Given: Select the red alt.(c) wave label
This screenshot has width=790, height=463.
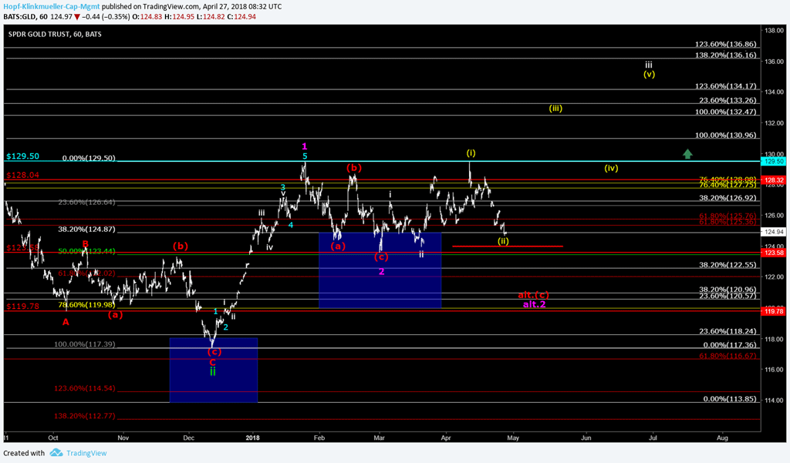Looking at the screenshot, I should (533, 295).
